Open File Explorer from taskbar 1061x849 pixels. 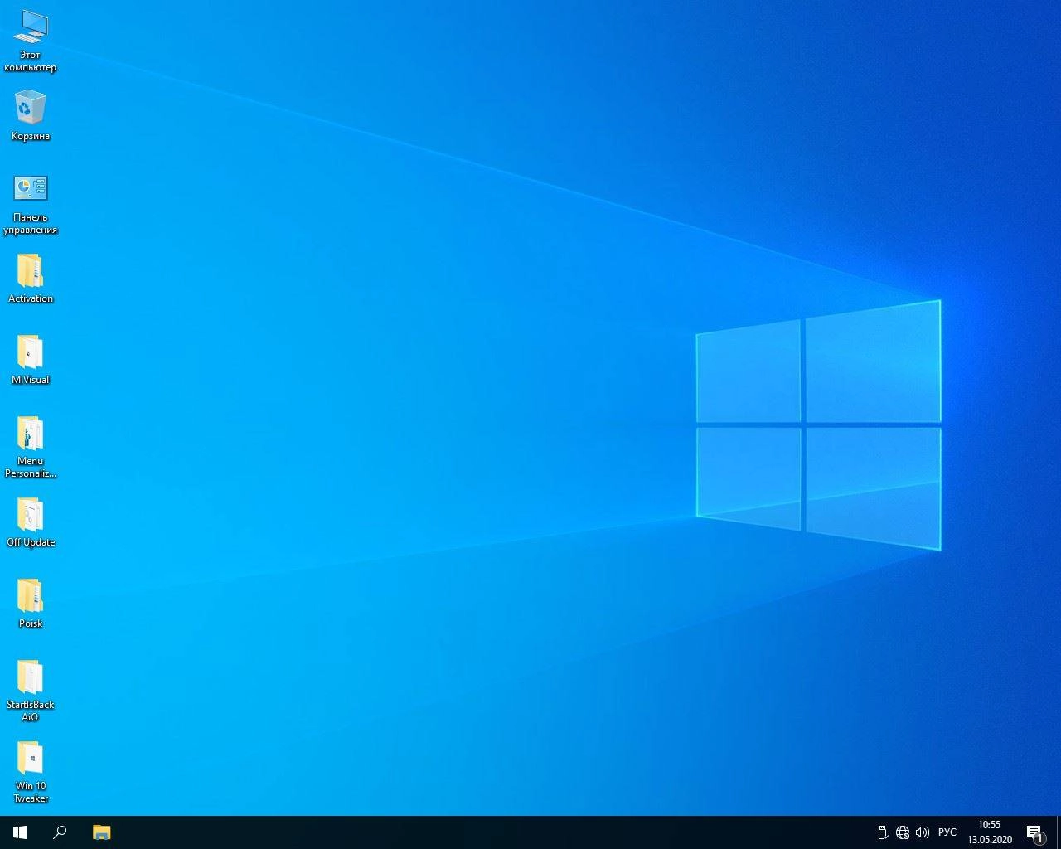click(x=101, y=832)
